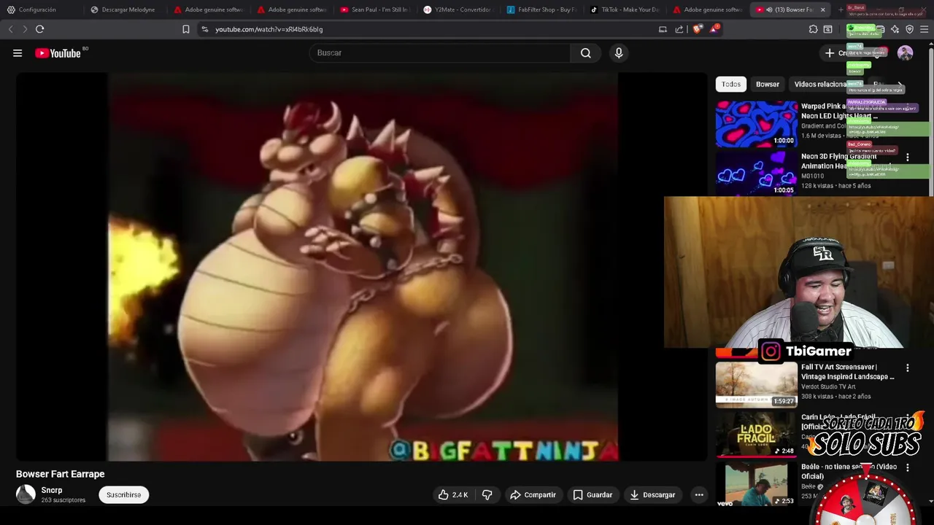Open the neon hearts 1:00:05 thumbnail

757,174
